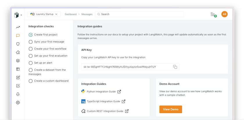Screen dimensions: 244x120
Task: Click the checklist icon with green badge
Action: click(213, 14)
